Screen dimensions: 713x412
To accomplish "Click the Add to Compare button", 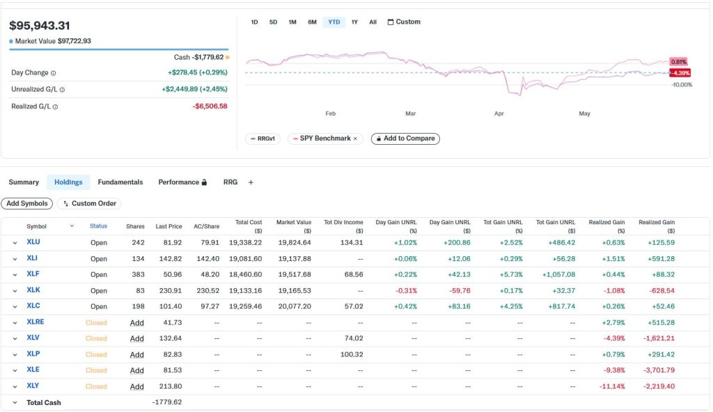I will click(x=406, y=138).
